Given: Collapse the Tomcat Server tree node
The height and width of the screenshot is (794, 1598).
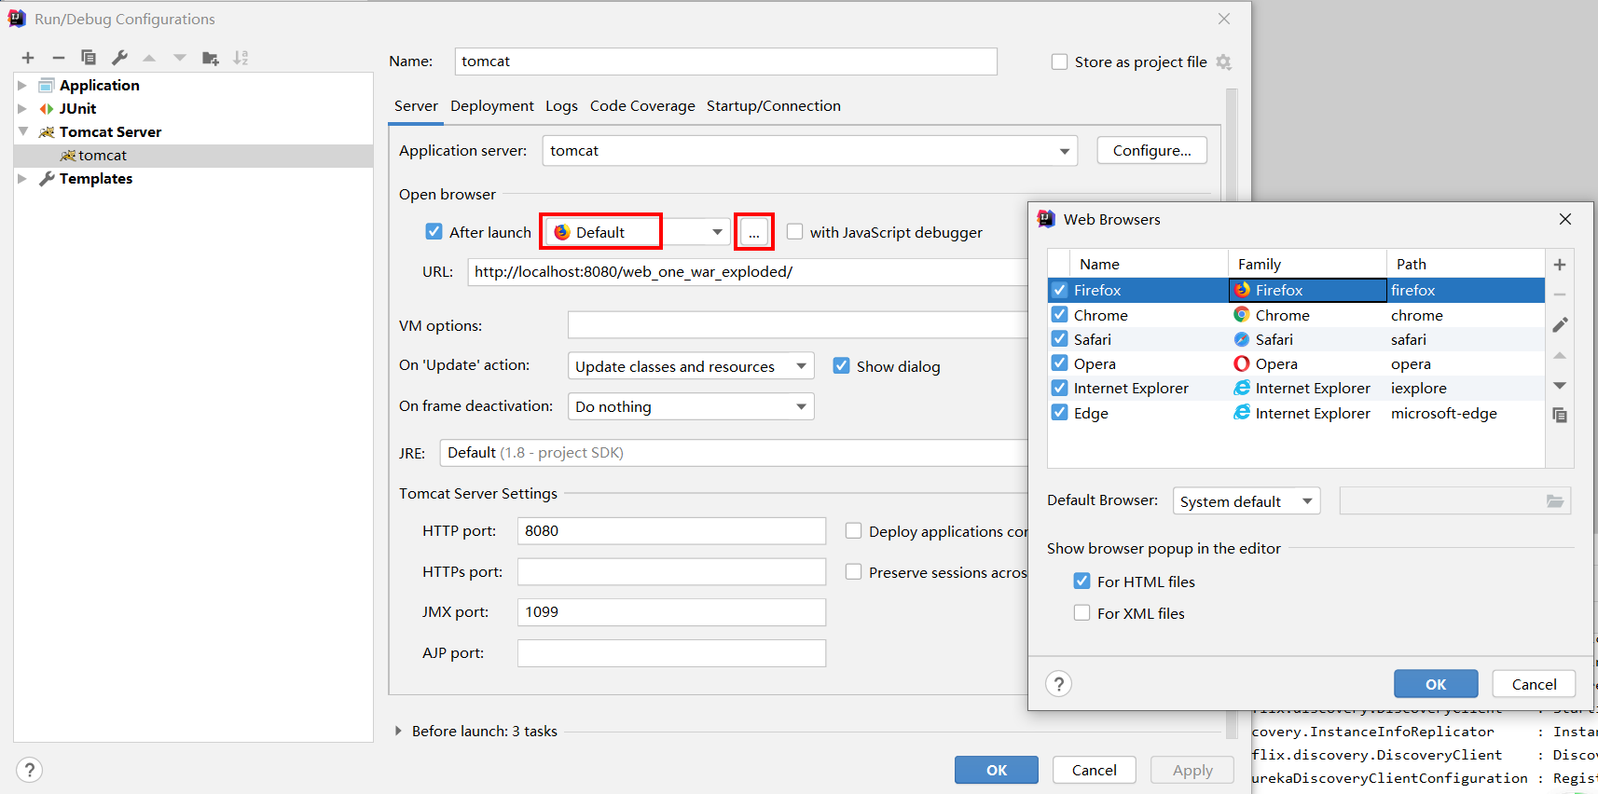Looking at the screenshot, I should (22, 131).
